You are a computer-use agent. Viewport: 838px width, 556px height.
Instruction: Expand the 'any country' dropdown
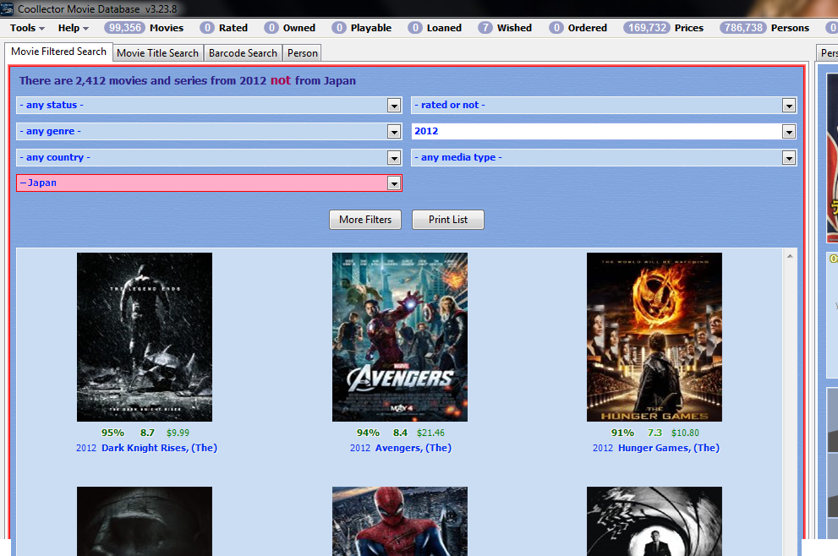click(394, 157)
